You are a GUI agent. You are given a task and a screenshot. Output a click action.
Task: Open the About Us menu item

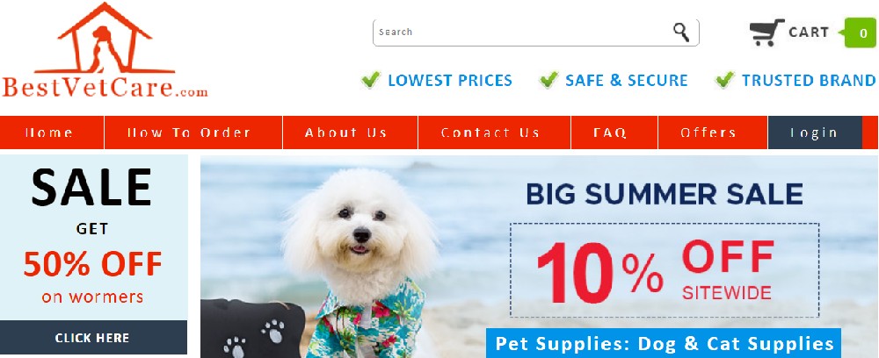(x=351, y=132)
